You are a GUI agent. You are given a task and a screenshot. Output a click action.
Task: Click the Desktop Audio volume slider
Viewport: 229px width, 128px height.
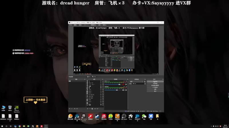pos(113,90)
